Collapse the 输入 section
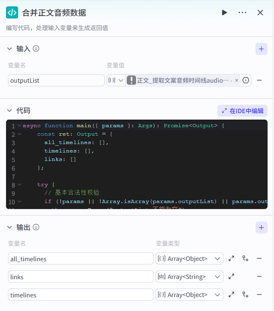 click(x=10, y=49)
